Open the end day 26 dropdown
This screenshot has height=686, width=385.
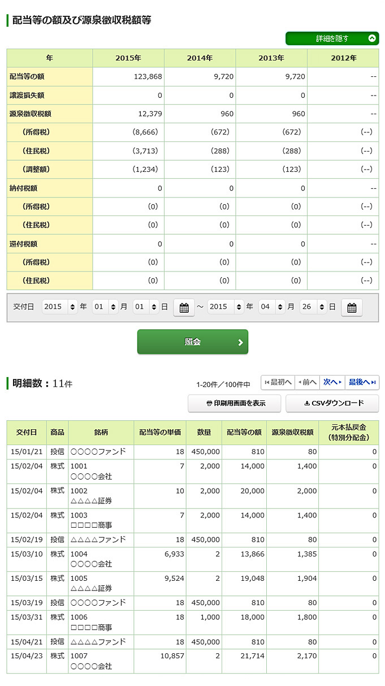313,307
